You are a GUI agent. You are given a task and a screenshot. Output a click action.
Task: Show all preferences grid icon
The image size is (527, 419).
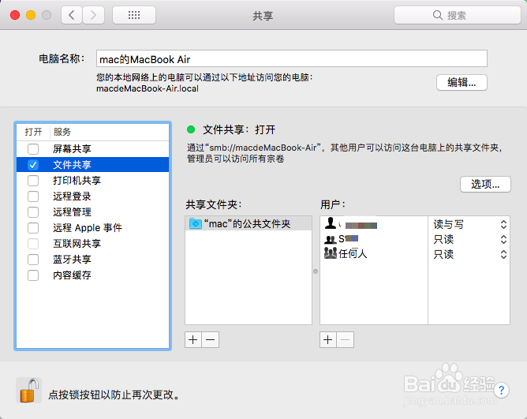click(x=134, y=15)
